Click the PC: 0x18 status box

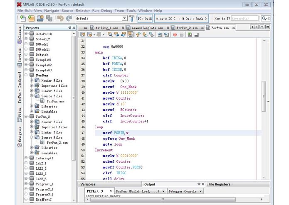[145, 19]
